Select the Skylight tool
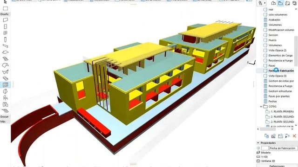Viewport: 298px width, 167px height. (x=5, y=78)
